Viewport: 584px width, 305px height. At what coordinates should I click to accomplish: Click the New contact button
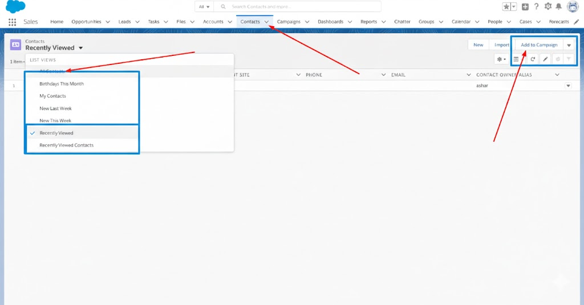click(478, 45)
